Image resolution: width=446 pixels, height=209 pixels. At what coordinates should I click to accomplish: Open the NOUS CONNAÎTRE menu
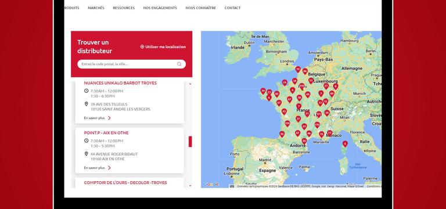pyautogui.click(x=200, y=8)
